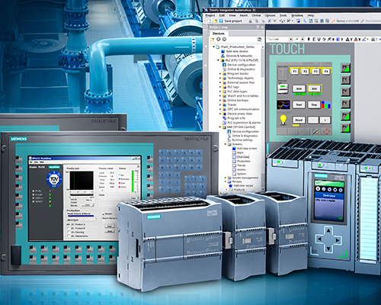Collapse the Plant_Production_Demo project node

213,47
